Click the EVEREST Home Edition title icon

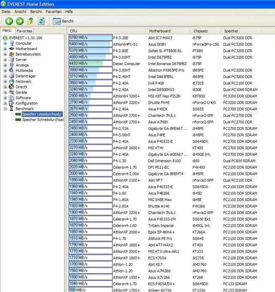coord(3,4)
